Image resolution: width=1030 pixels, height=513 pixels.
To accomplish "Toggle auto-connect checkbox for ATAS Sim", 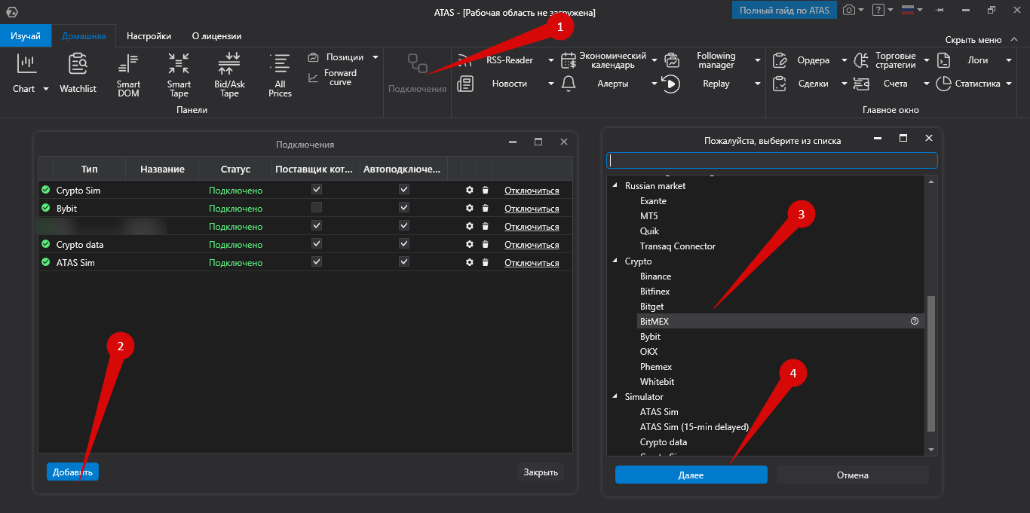I will click(x=404, y=262).
